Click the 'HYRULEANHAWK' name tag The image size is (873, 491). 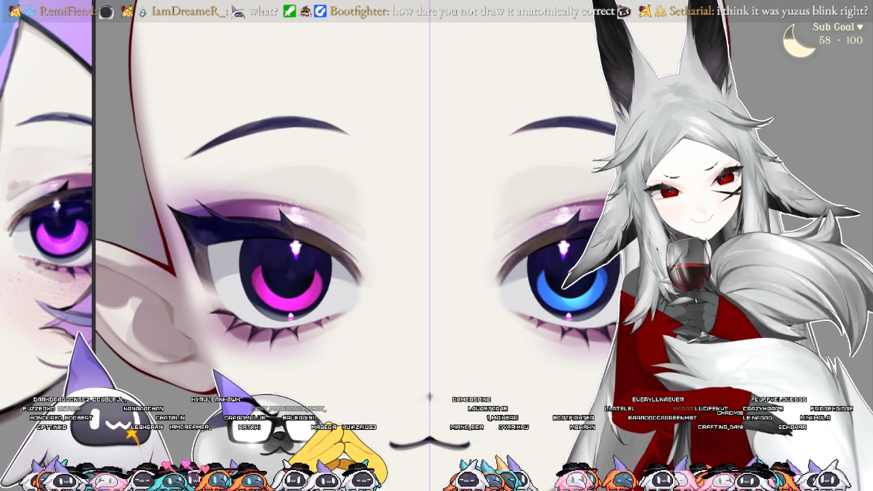(x=216, y=400)
